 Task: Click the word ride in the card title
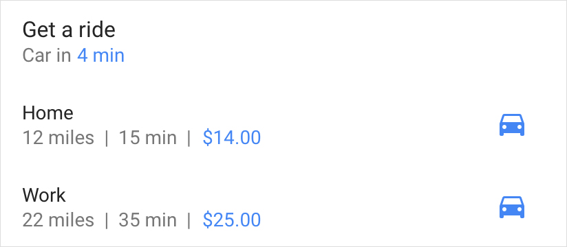click(96, 30)
